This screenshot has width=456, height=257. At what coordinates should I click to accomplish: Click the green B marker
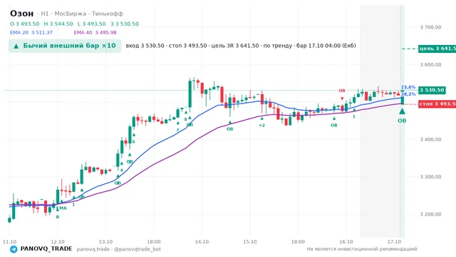58,217
